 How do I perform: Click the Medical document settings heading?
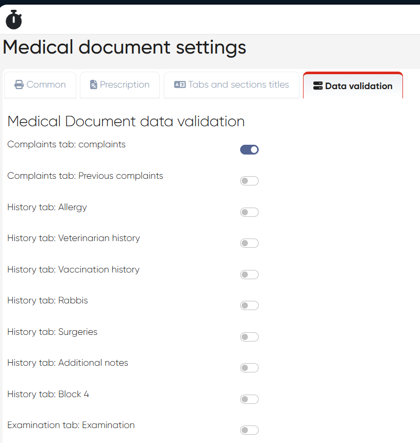pyautogui.click(x=125, y=47)
